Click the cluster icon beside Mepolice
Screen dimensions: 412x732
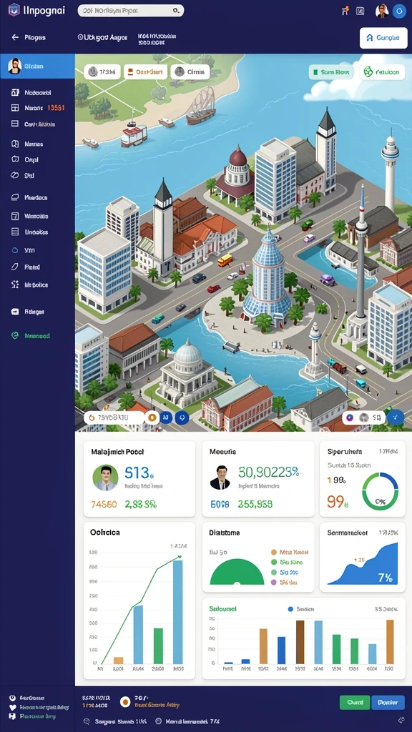coord(14,285)
